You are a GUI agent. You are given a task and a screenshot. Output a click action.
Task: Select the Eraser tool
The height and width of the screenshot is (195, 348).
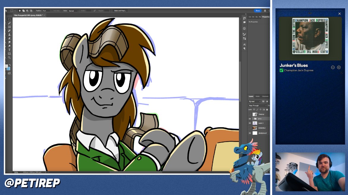[9, 38]
